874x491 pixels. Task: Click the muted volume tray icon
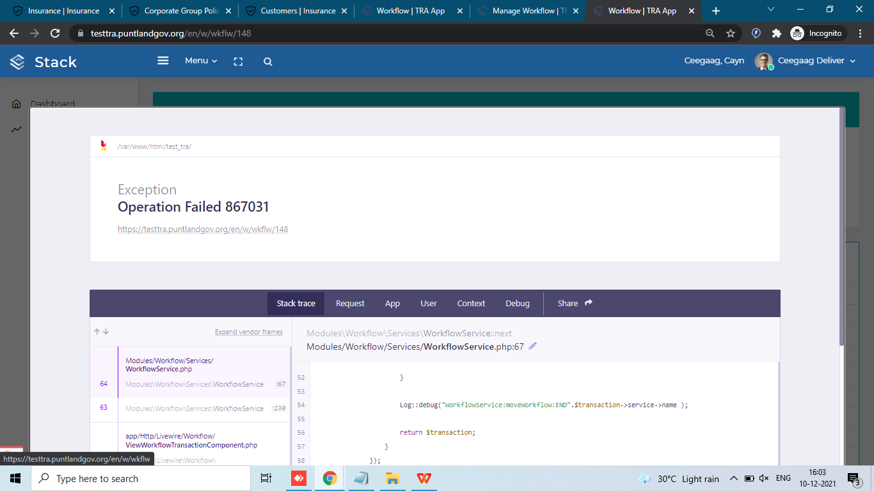pos(764,478)
